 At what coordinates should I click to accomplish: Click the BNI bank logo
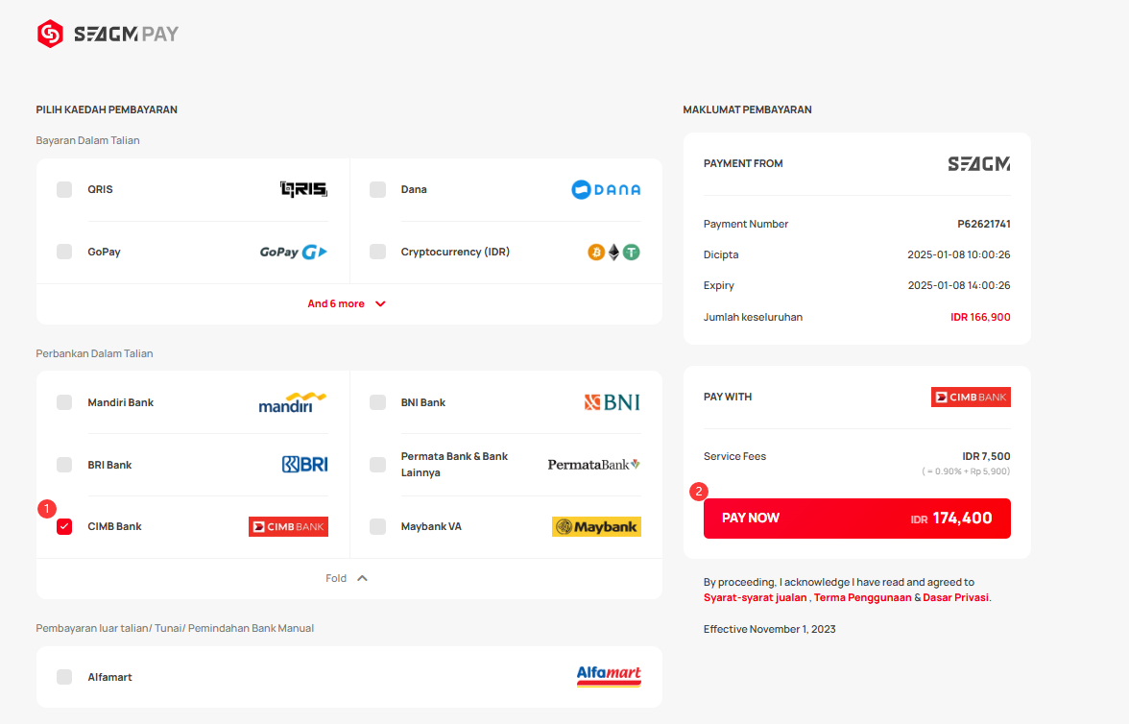click(x=613, y=402)
